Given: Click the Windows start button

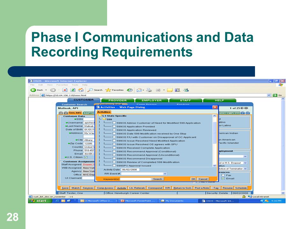Looking at the screenshot, I should (x=40, y=201).
